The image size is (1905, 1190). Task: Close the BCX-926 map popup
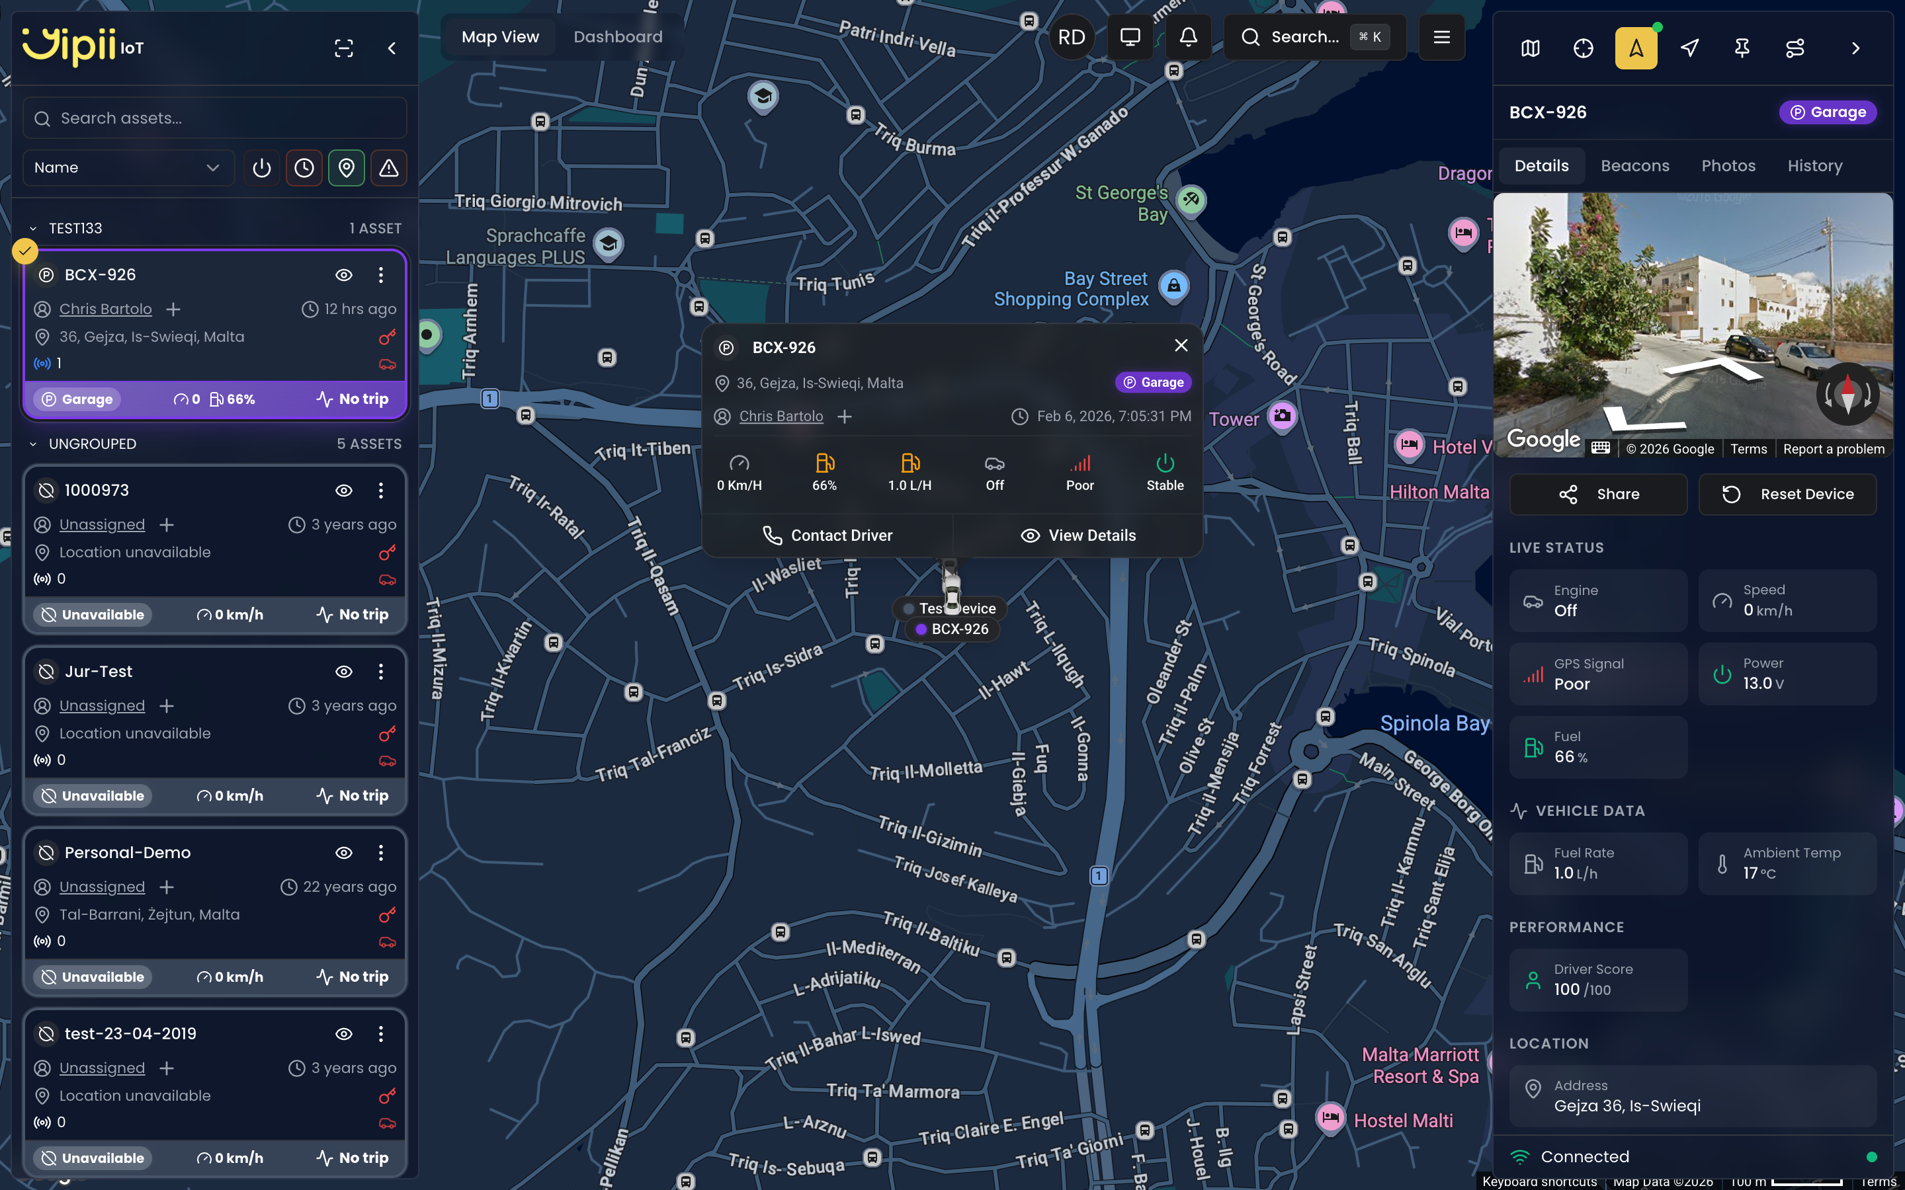point(1181,346)
